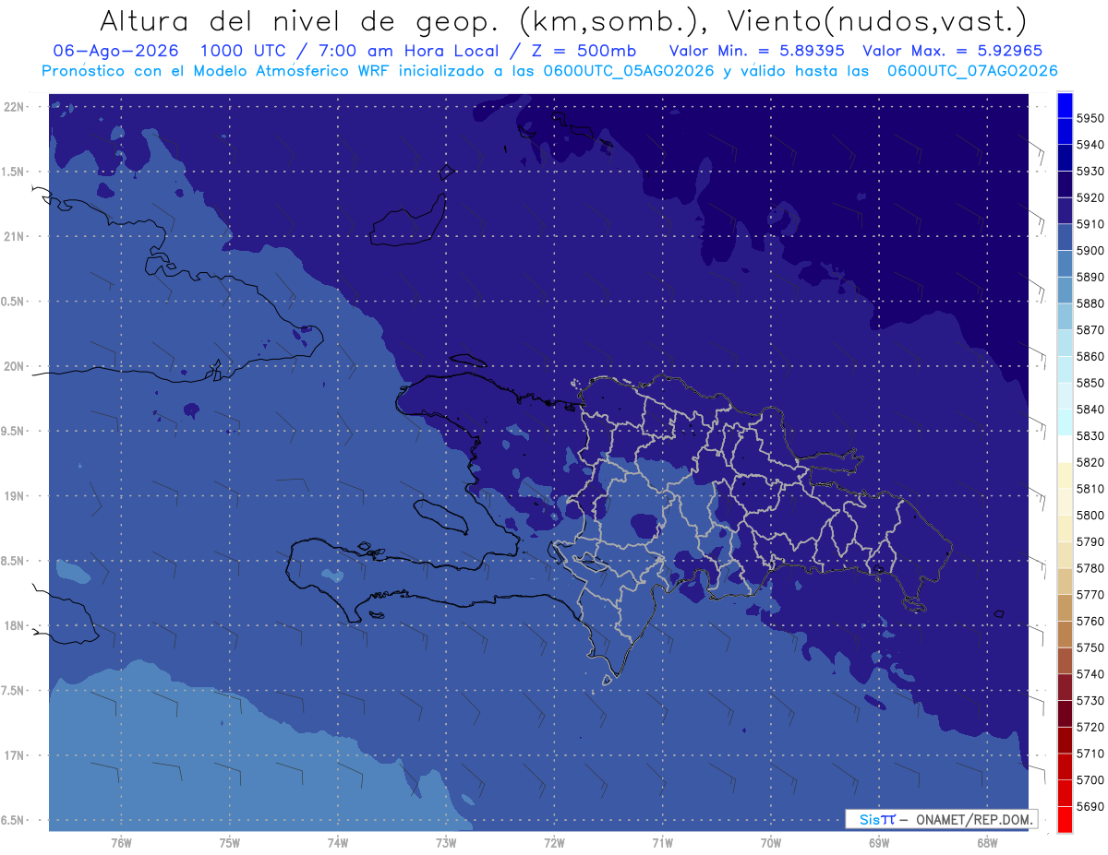Click the colorbar label '5920'
1108x855 pixels.
point(1090,197)
